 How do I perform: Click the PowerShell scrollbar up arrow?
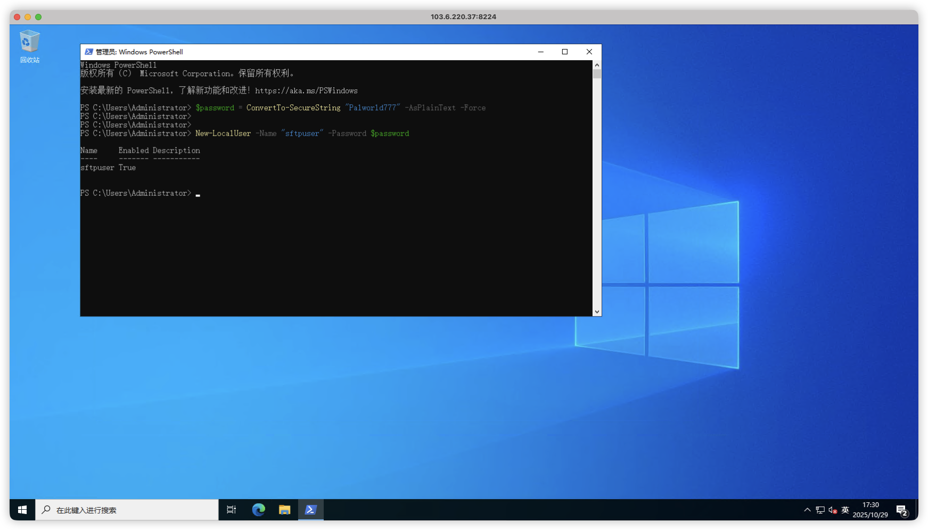click(597, 65)
